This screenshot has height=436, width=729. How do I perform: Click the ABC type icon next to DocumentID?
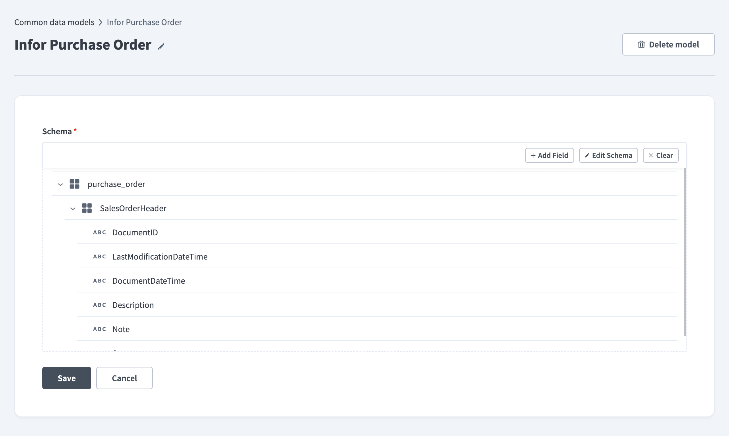coord(100,232)
